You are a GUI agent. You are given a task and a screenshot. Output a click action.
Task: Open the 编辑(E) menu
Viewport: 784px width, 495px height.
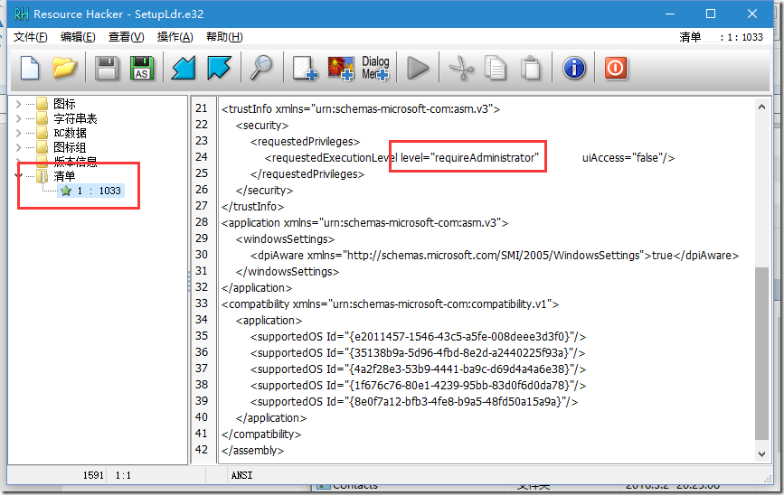(78, 37)
